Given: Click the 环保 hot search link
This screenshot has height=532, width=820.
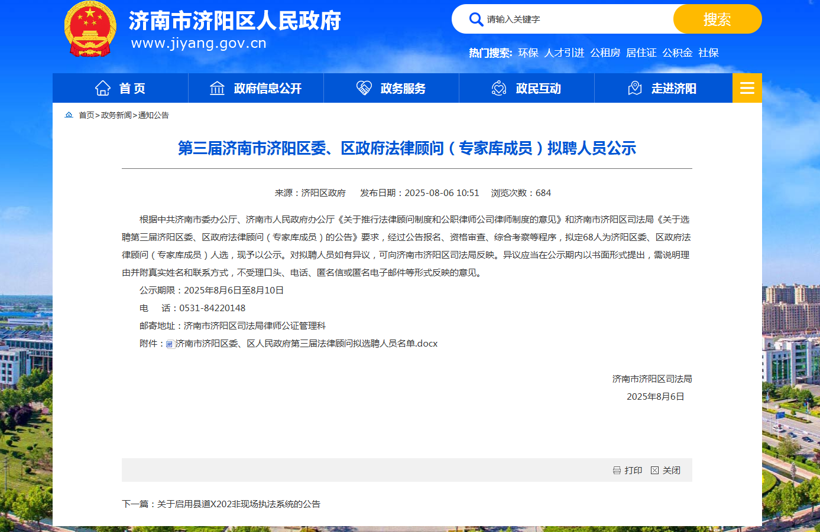Looking at the screenshot, I should coord(528,53).
